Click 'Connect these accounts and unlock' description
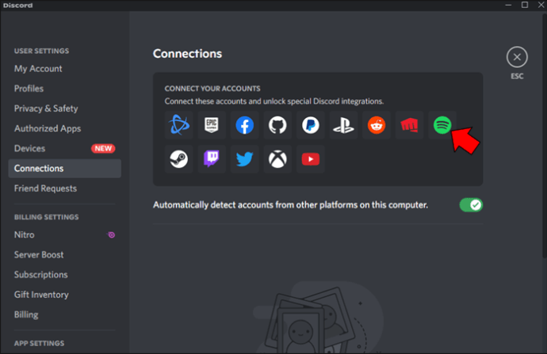The width and height of the screenshot is (547, 354). 273,101
